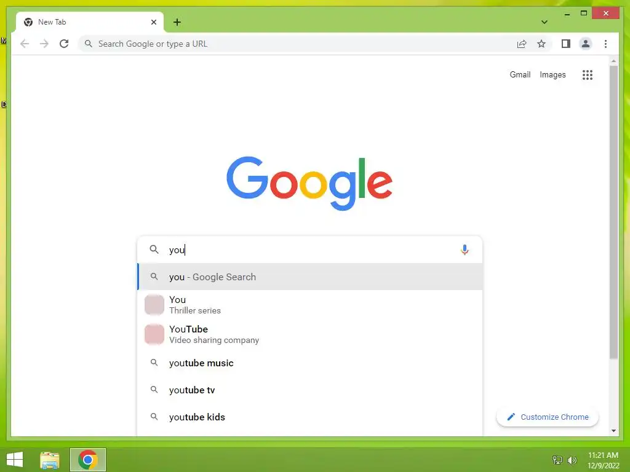Click the Google logo
Screen dimensions: 630x472
pyautogui.click(x=309, y=183)
